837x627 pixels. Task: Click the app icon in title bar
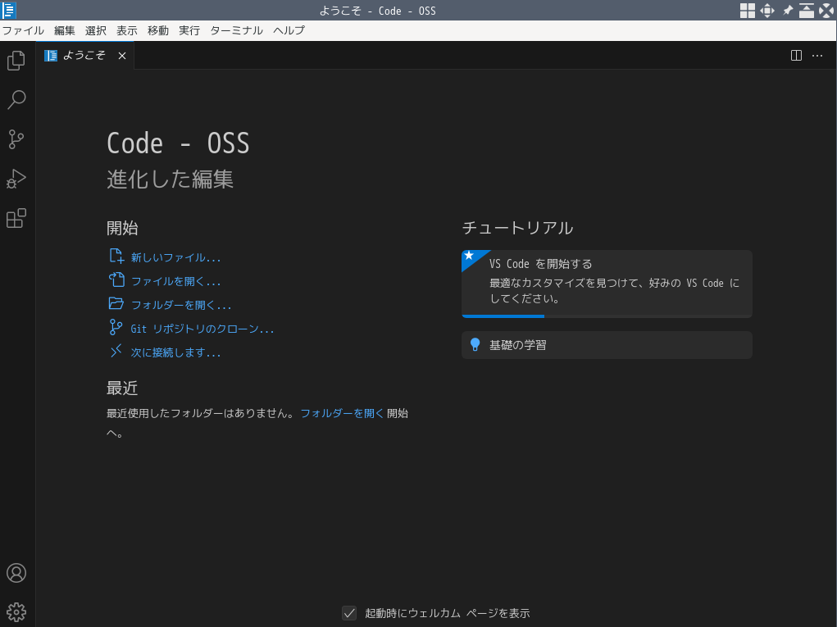click(x=9, y=10)
